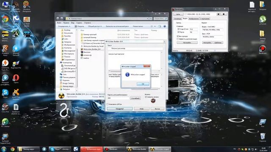Open the Вид menu in Explorer
Image resolution: width=271 pixels, height=152 pixels.
tap(73, 23)
